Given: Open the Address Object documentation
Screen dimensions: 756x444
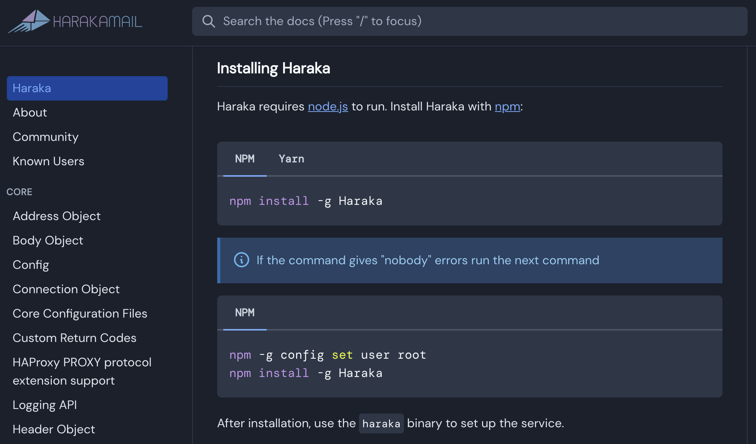Looking at the screenshot, I should coord(56,216).
